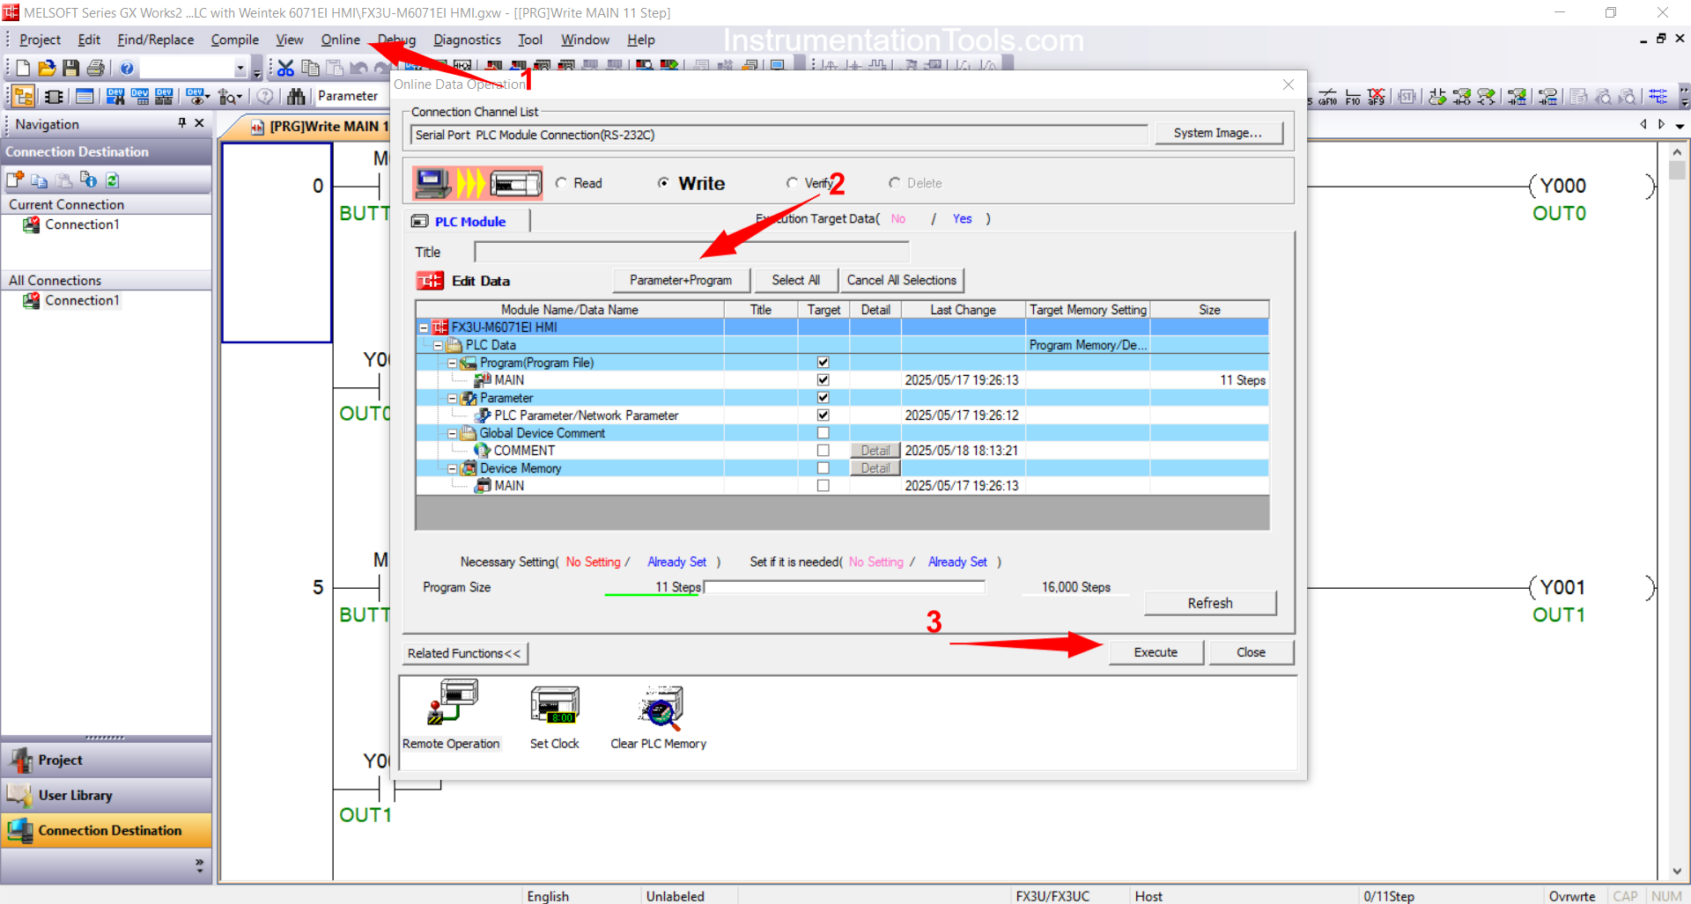Screen dimensions: 1691x904
Task: Collapse the FX3U-M6071EI HMI tree node
Action: [424, 327]
